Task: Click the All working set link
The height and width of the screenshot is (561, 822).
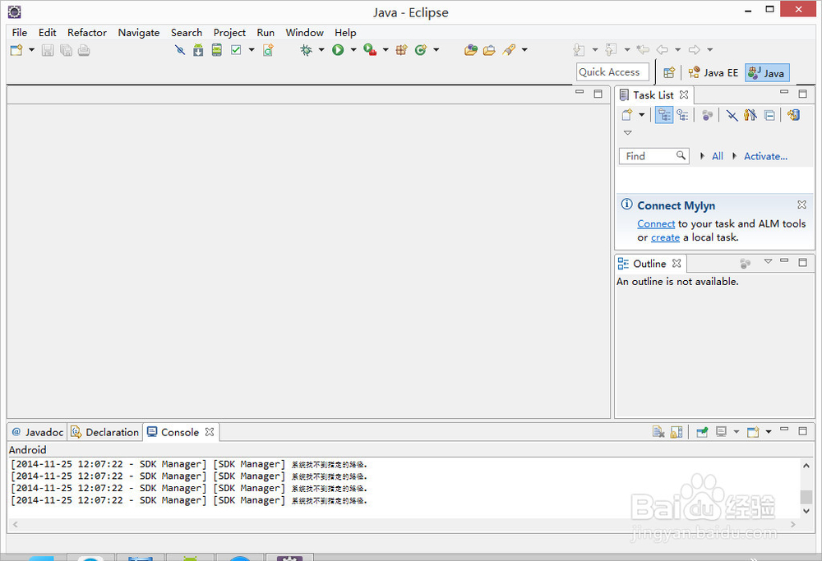Action: pyautogui.click(x=717, y=156)
